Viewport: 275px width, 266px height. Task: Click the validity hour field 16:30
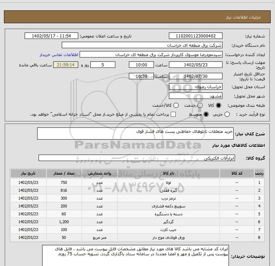(141, 76)
